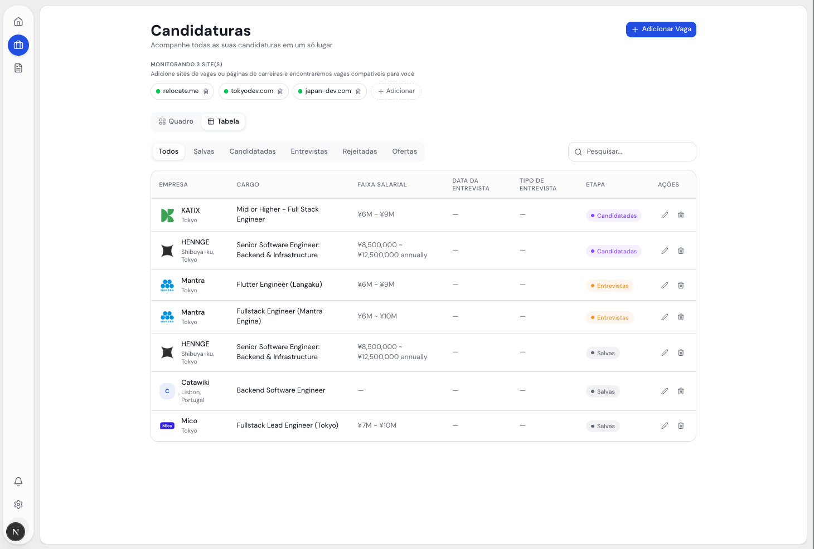Delete the Catawiki application row

point(681,391)
